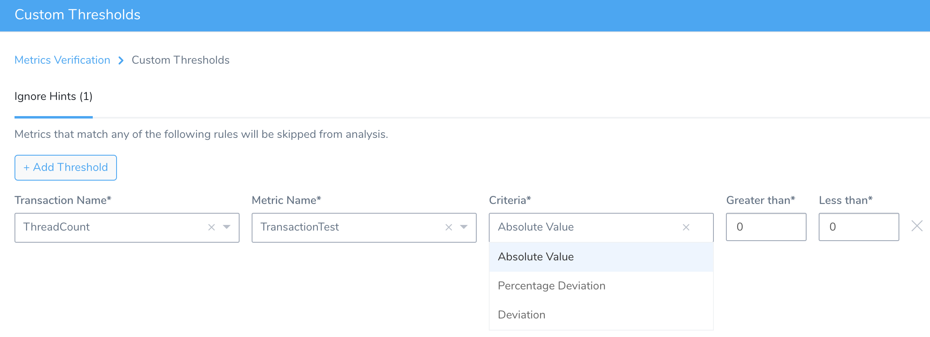Screen dimensions: 930x337
Task: Open the Criteria combo box field
Action: coord(601,227)
